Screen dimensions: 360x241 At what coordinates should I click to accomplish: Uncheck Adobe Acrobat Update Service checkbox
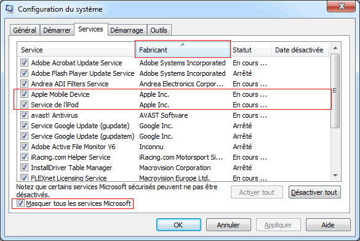pyautogui.click(x=24, y=62)
